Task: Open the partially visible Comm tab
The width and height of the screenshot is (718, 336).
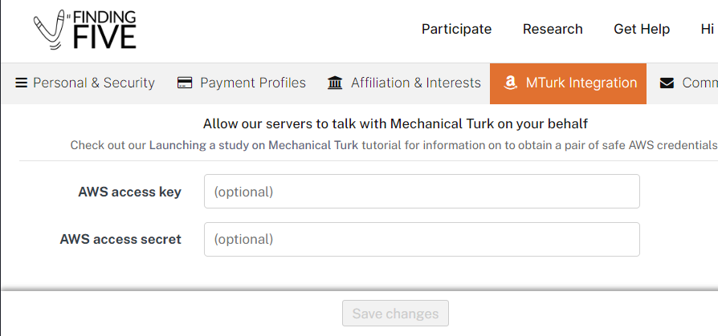Action: tap(684, 83)
